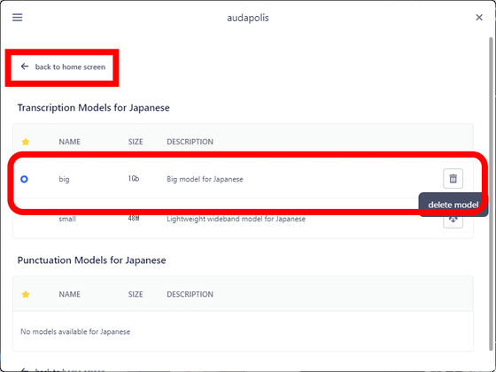
Task: Click 'Lightweight wideband model for Japanese' description
Action: click(x=236, y=219)
